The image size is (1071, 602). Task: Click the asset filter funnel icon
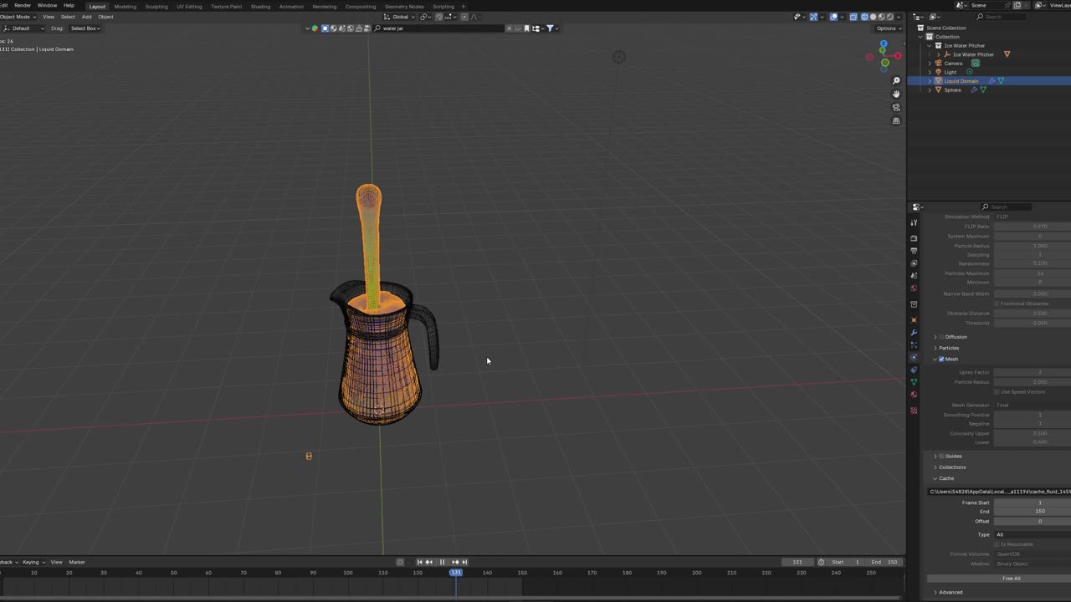click(551, 28)
